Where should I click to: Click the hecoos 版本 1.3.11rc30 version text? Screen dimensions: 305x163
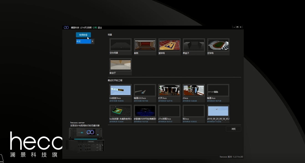231,157
